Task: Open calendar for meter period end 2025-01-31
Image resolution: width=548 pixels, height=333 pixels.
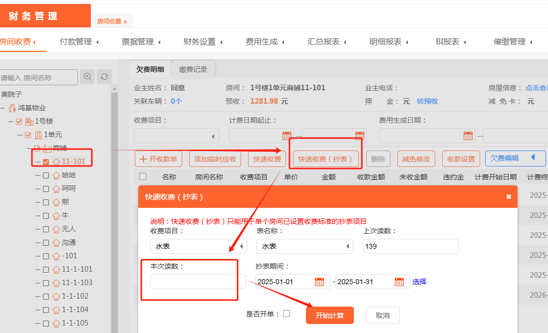Action: [399, 282]
